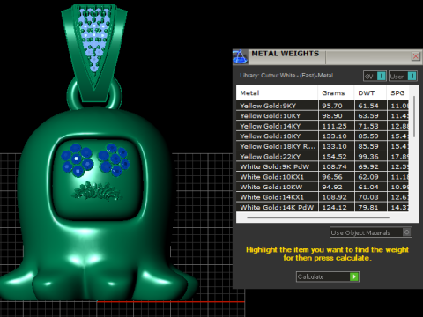Viewport: 423px width, 317px height.
Task: Click the 124.12 grams value
Action: pyautogui.click(x=334, y=207)
